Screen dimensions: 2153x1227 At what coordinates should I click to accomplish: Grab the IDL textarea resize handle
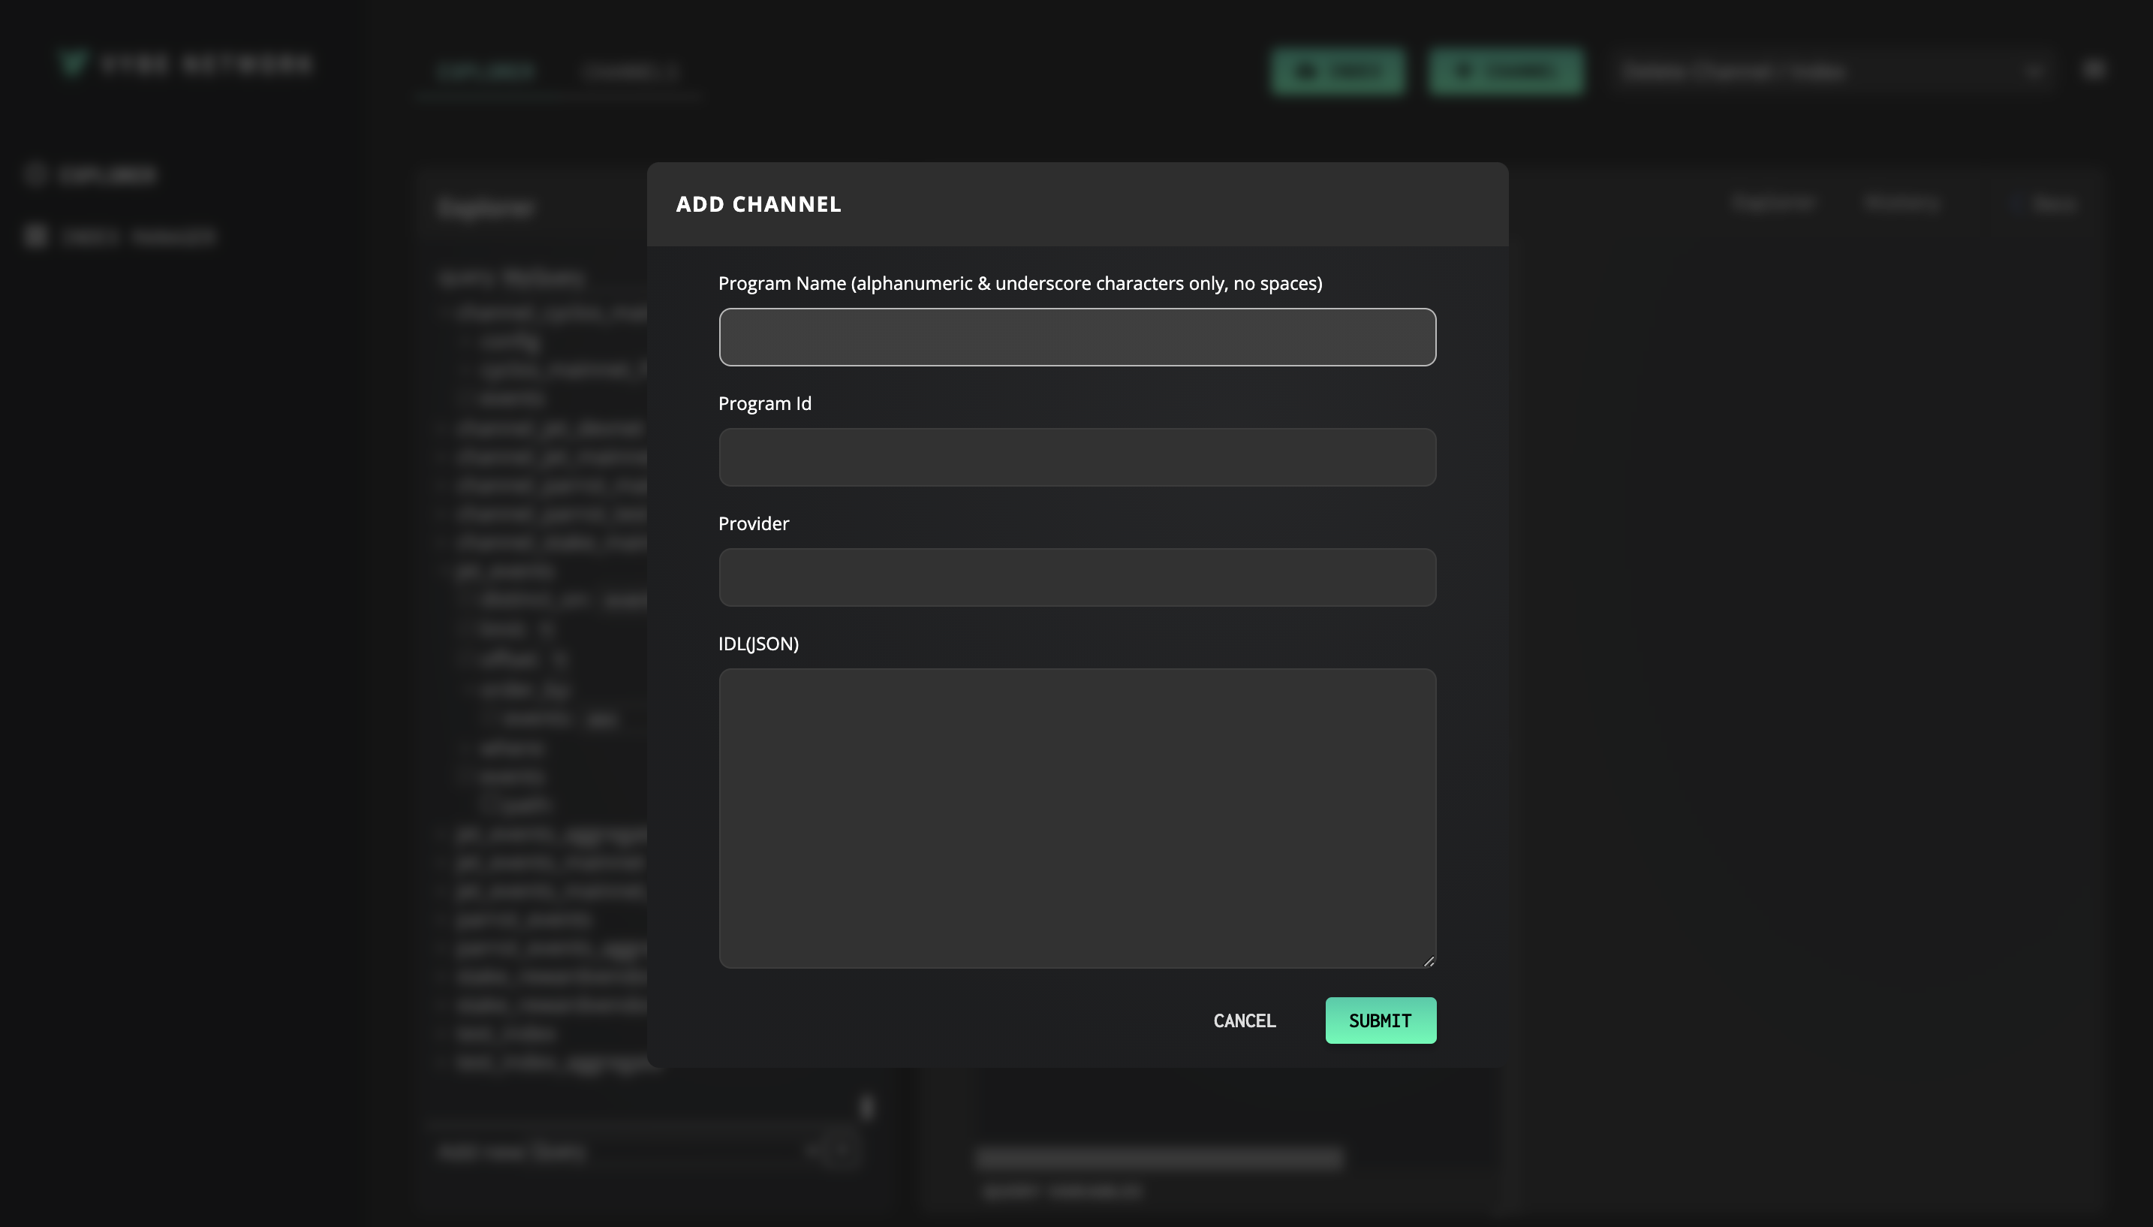1429,960
